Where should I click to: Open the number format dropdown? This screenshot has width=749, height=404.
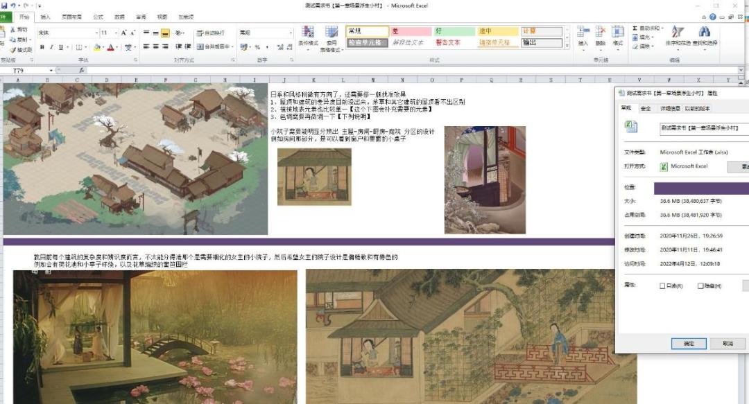point(291,33)
